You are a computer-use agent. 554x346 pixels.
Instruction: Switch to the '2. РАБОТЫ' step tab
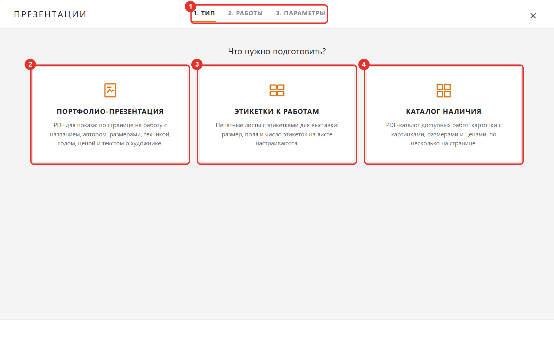[x=245, y=13]
